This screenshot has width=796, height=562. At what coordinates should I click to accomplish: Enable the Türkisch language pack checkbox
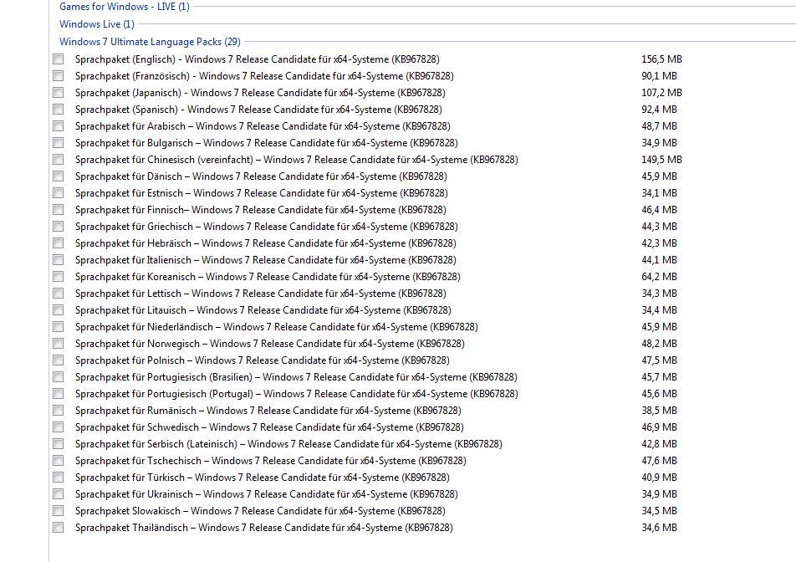click(59, 478)
